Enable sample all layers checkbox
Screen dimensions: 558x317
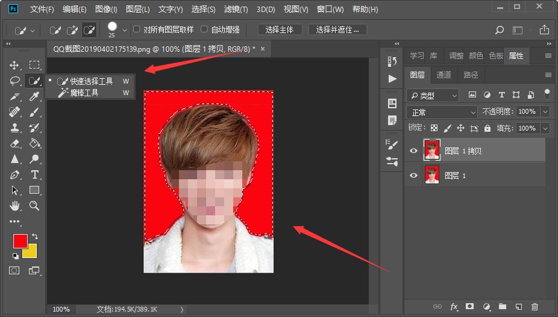click(x=137, y=29)
